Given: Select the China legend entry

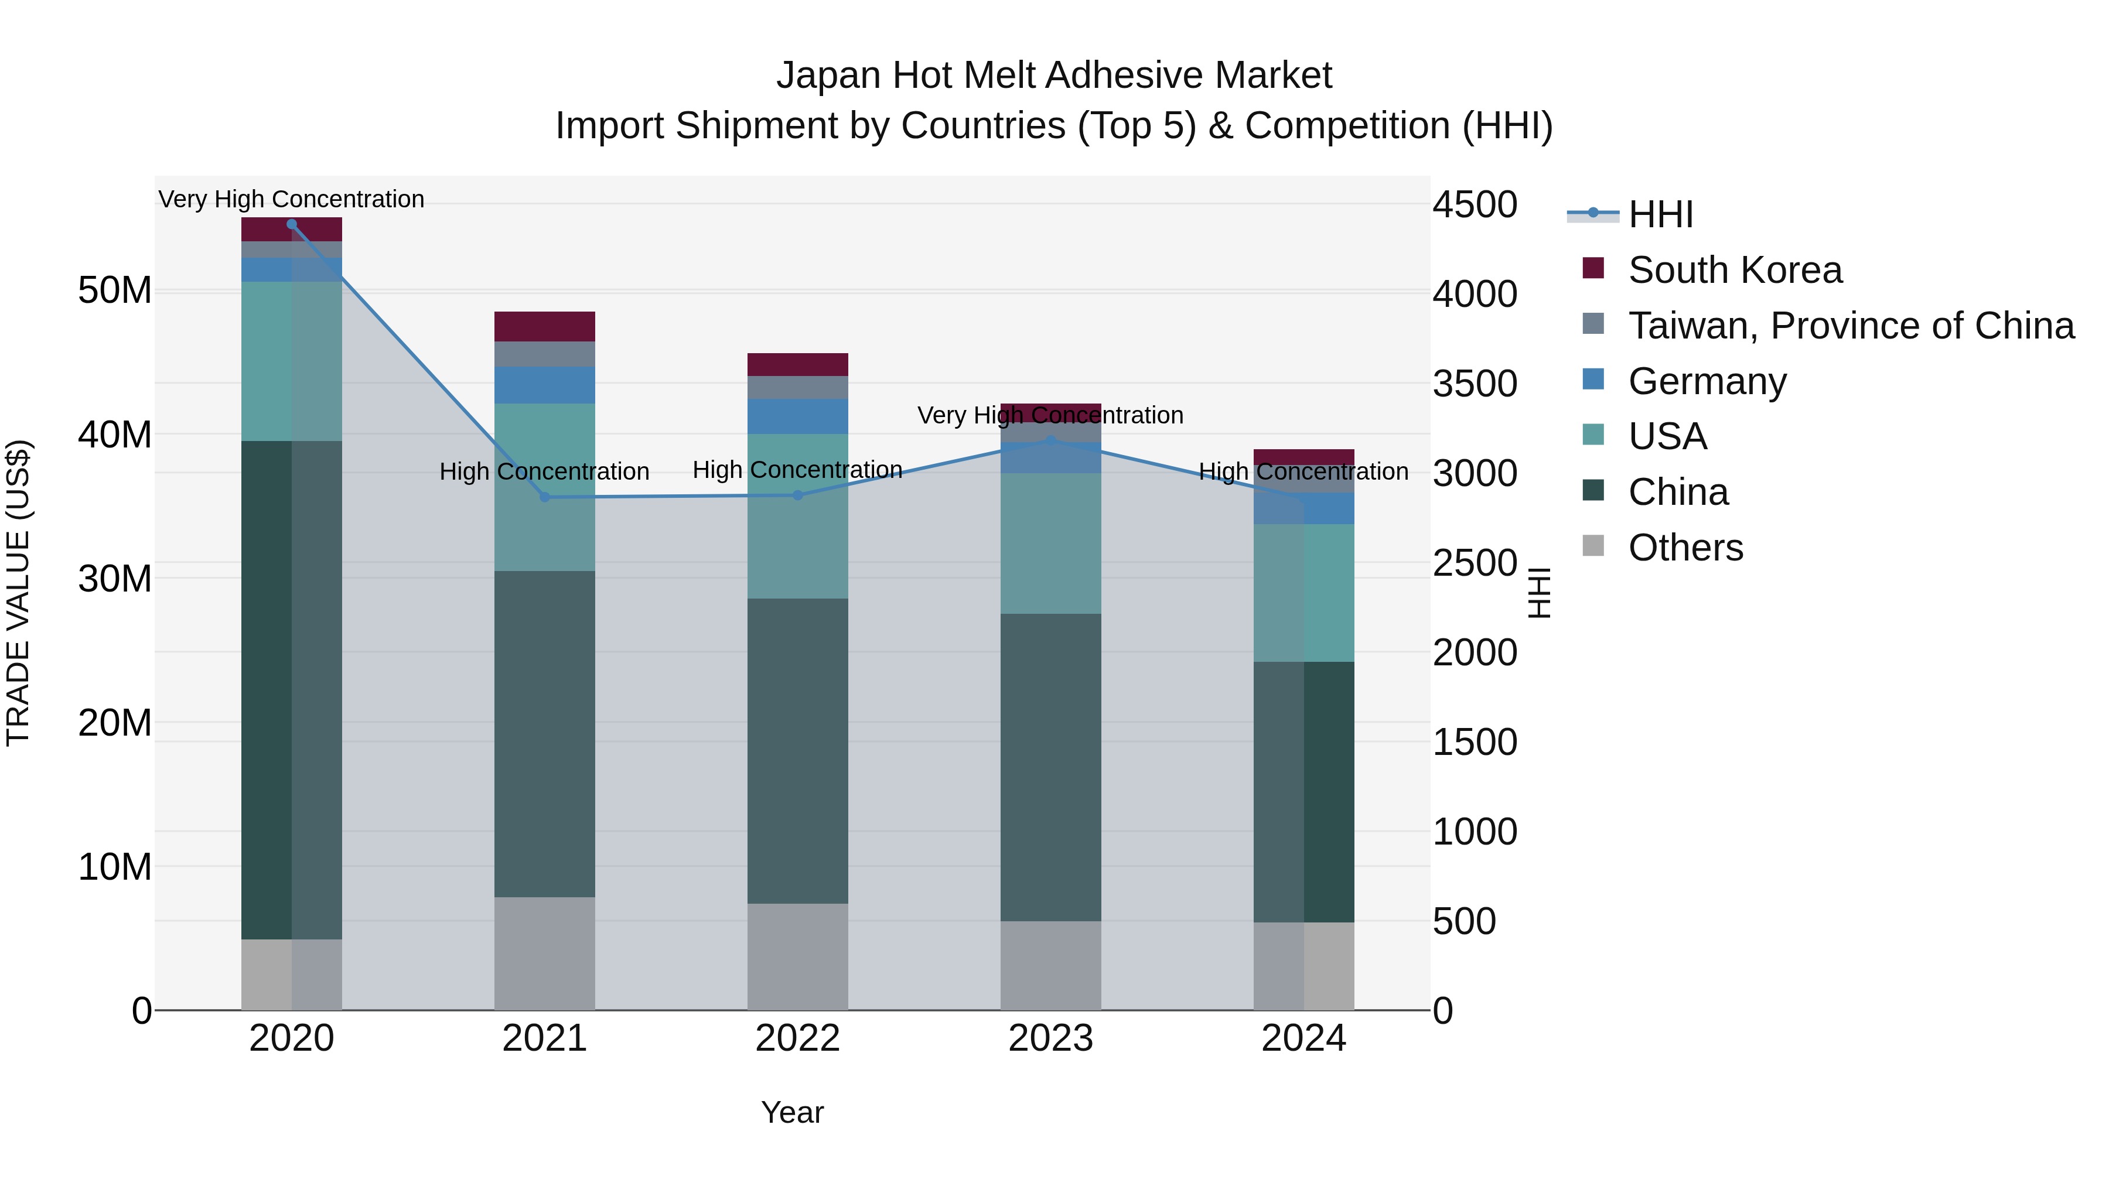Looking at the screenshot, I should click(1678, 492).
